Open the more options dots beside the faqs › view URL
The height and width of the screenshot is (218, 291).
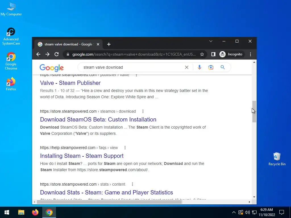point(125,148)
